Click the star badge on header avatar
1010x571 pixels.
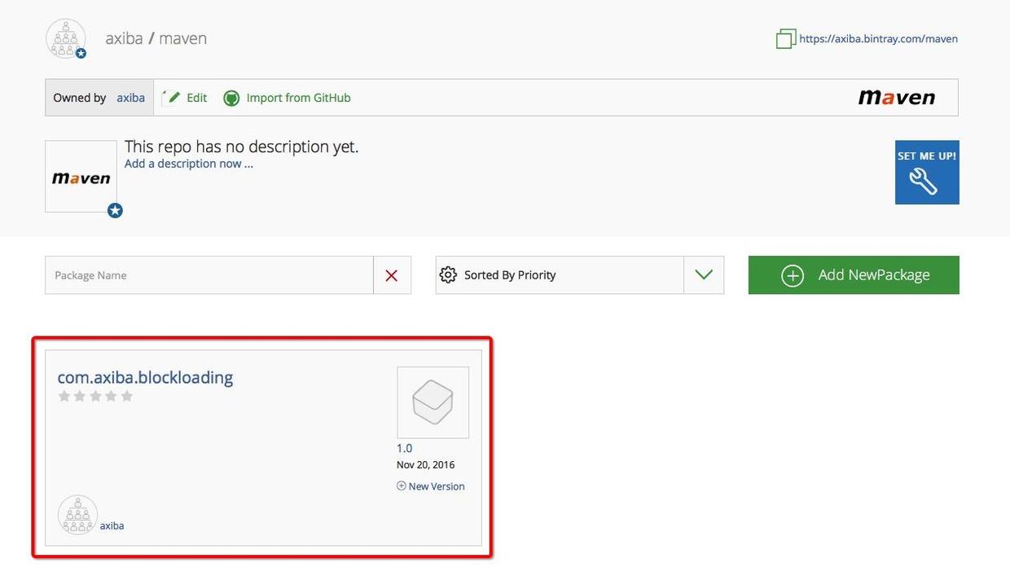click(81, 54)
